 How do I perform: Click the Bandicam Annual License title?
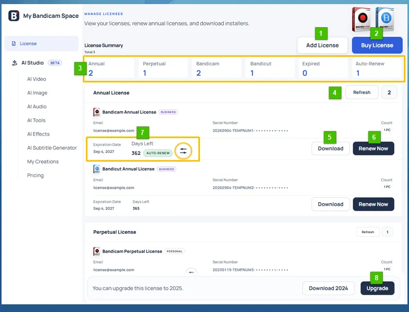[129, 112]
